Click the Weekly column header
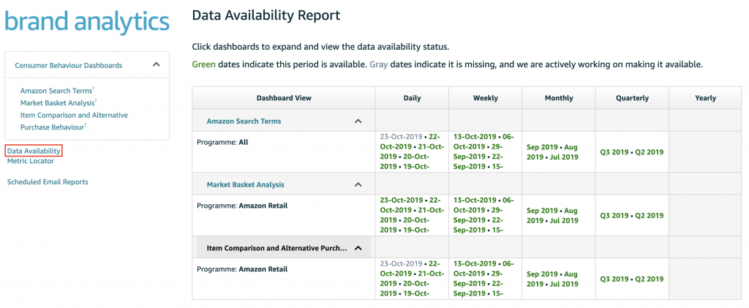The image size is (749, 308). coord(486,98)
